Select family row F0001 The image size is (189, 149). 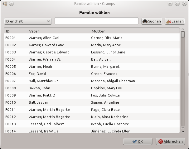coord(92,38)
